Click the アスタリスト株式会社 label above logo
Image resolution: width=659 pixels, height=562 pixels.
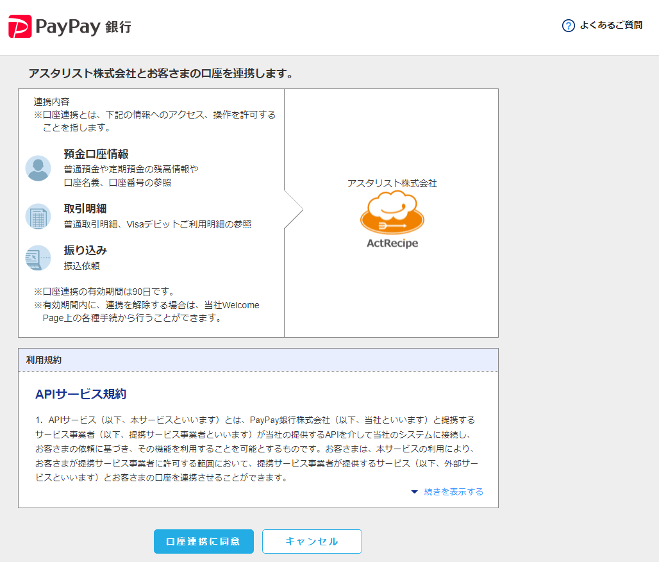pyautogui.click(x=392, y=183)
